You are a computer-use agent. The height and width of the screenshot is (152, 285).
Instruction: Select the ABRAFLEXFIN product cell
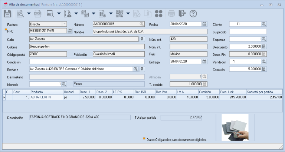pyautogui.click(x=46, y=97)
